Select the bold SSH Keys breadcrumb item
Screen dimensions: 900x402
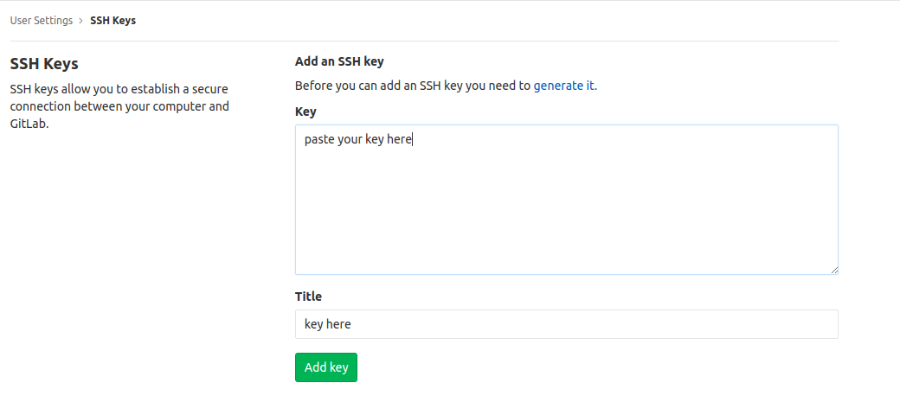pyautogui.click(x=113, y=21)
